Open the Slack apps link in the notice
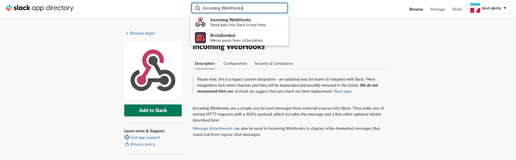516x160 pixels. [x=342, y=91]
